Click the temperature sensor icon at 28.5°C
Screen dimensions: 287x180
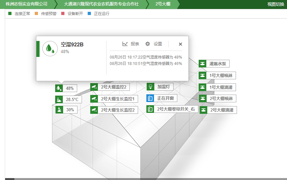click(59, 99)
